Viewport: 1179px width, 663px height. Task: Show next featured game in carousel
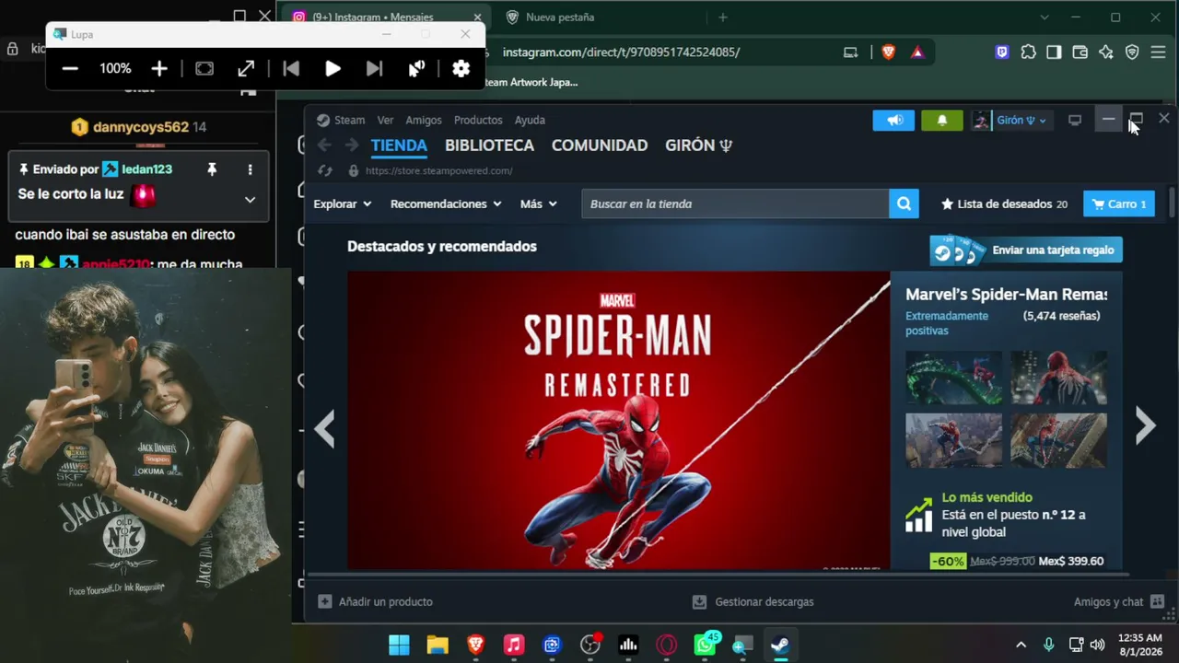[x=1145, y=425]
